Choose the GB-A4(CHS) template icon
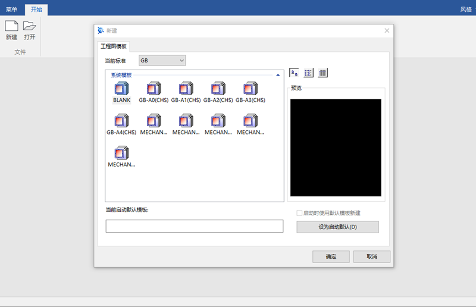This screenshot has width=476, height=307. 121,121
